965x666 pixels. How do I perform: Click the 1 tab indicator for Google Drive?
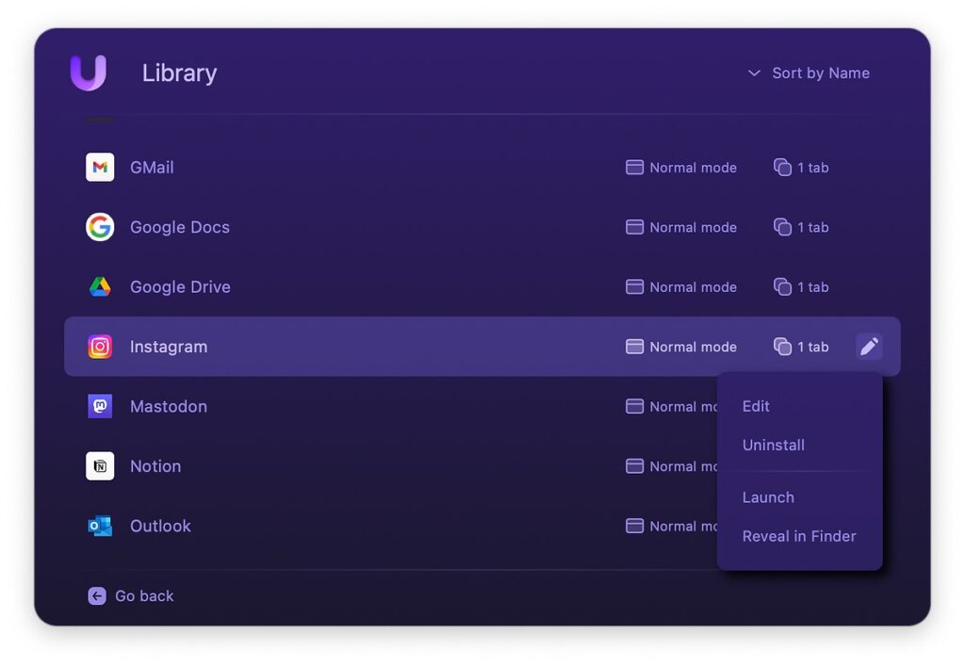click(x=811, y=287)
